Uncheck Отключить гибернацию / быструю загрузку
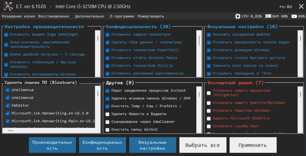This screenshot has width=306, height=156. (6, 64)
